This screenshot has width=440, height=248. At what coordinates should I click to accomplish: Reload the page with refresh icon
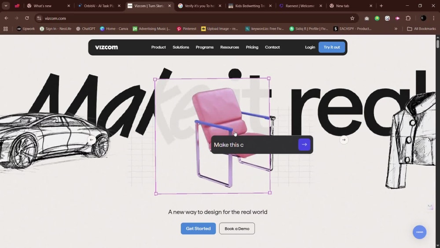pos(27,18)
